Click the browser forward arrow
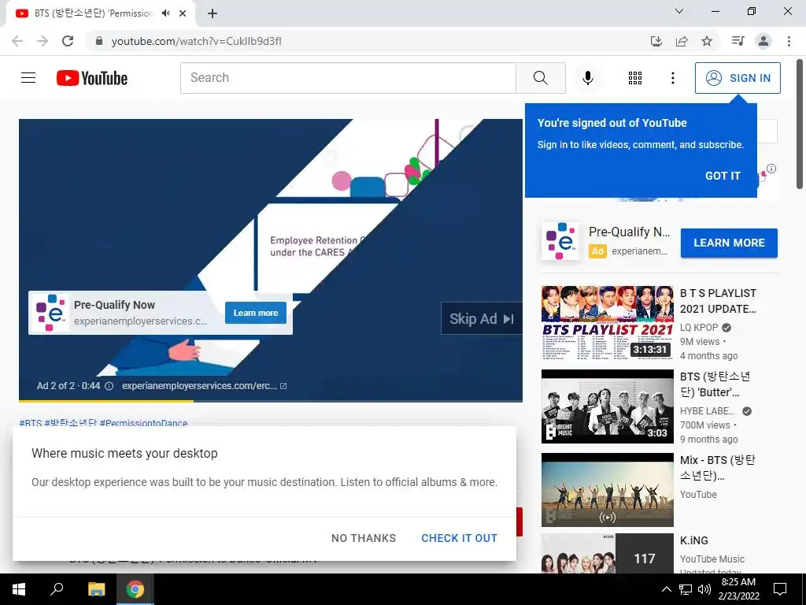The image size is (806, 605). (43, 41)
